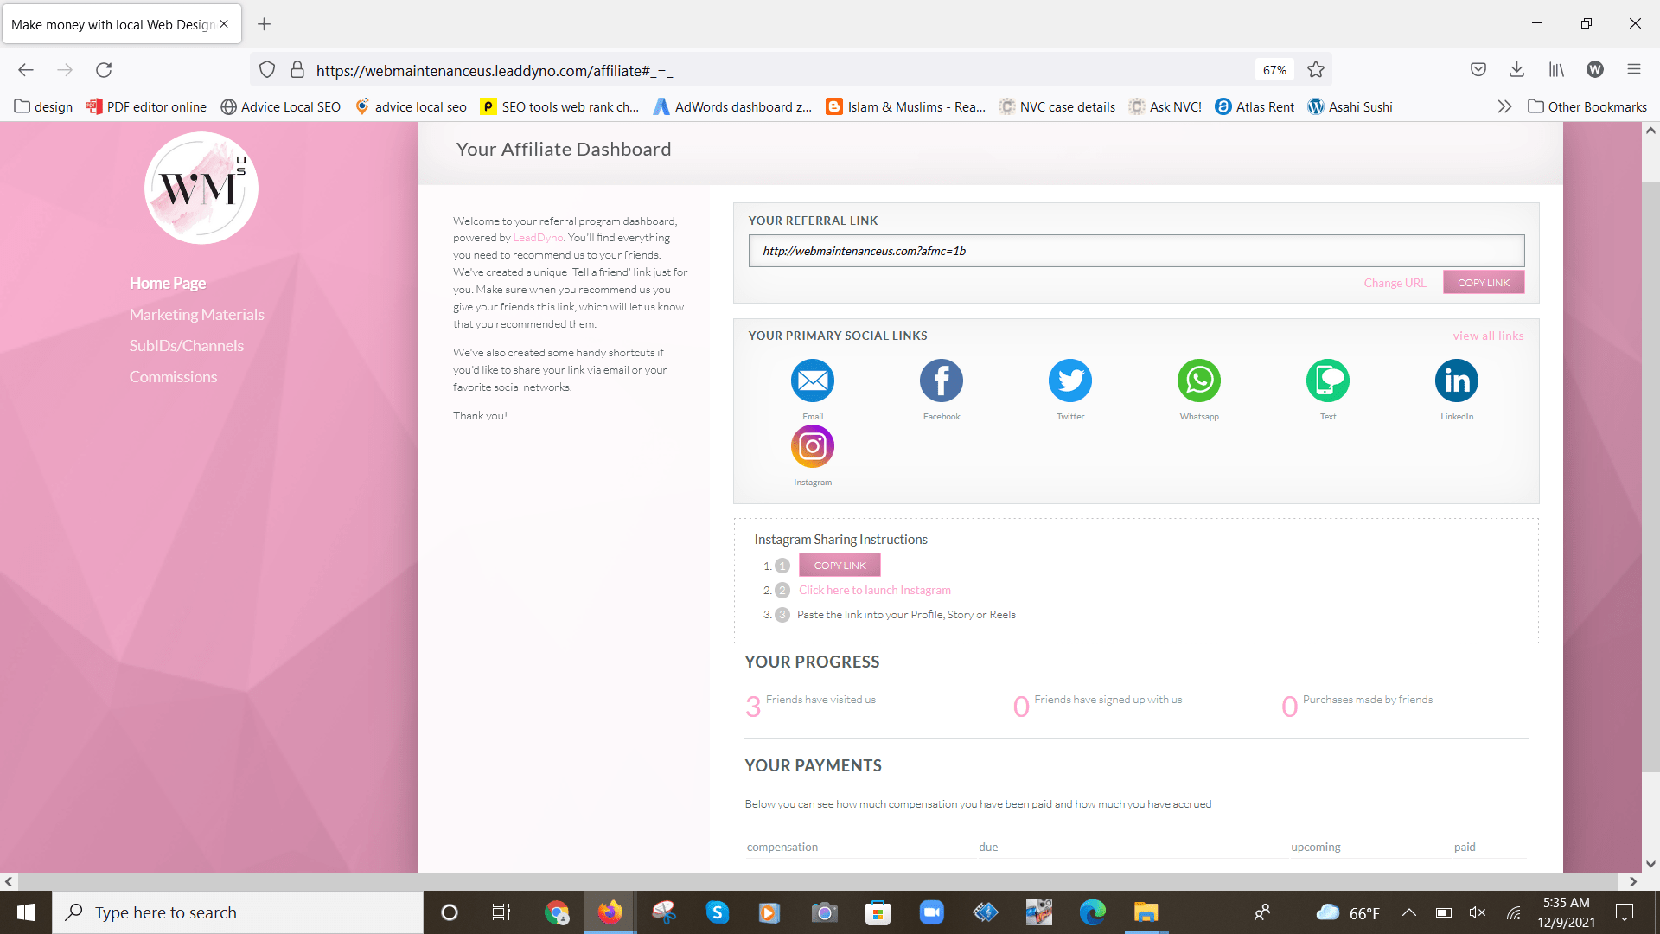1660x934 pixels.
Task: Launch Zoom from the taskbar
Action: (x=932, y=912)
